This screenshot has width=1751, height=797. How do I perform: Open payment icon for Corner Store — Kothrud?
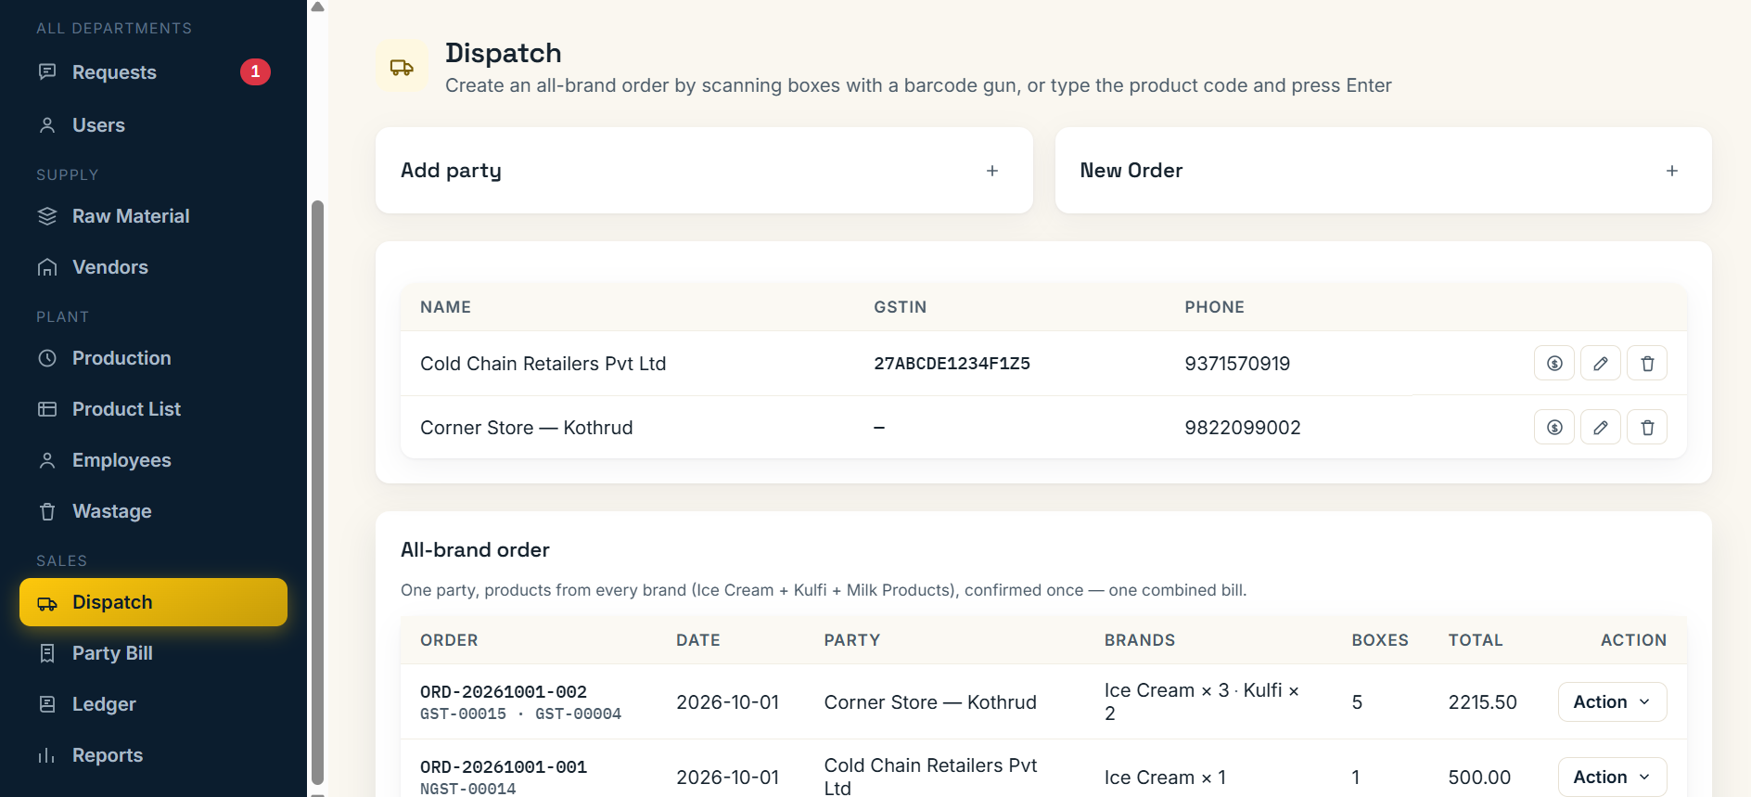[1554, 428]
